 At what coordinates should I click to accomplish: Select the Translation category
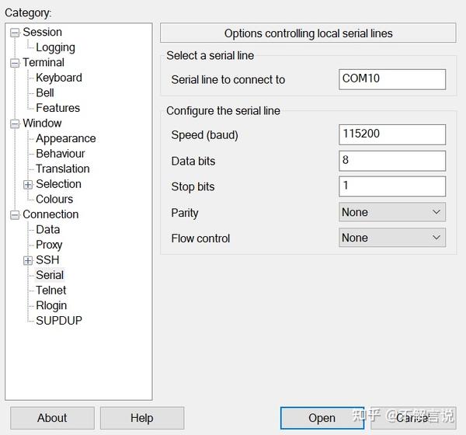click(x=62, y=169)
